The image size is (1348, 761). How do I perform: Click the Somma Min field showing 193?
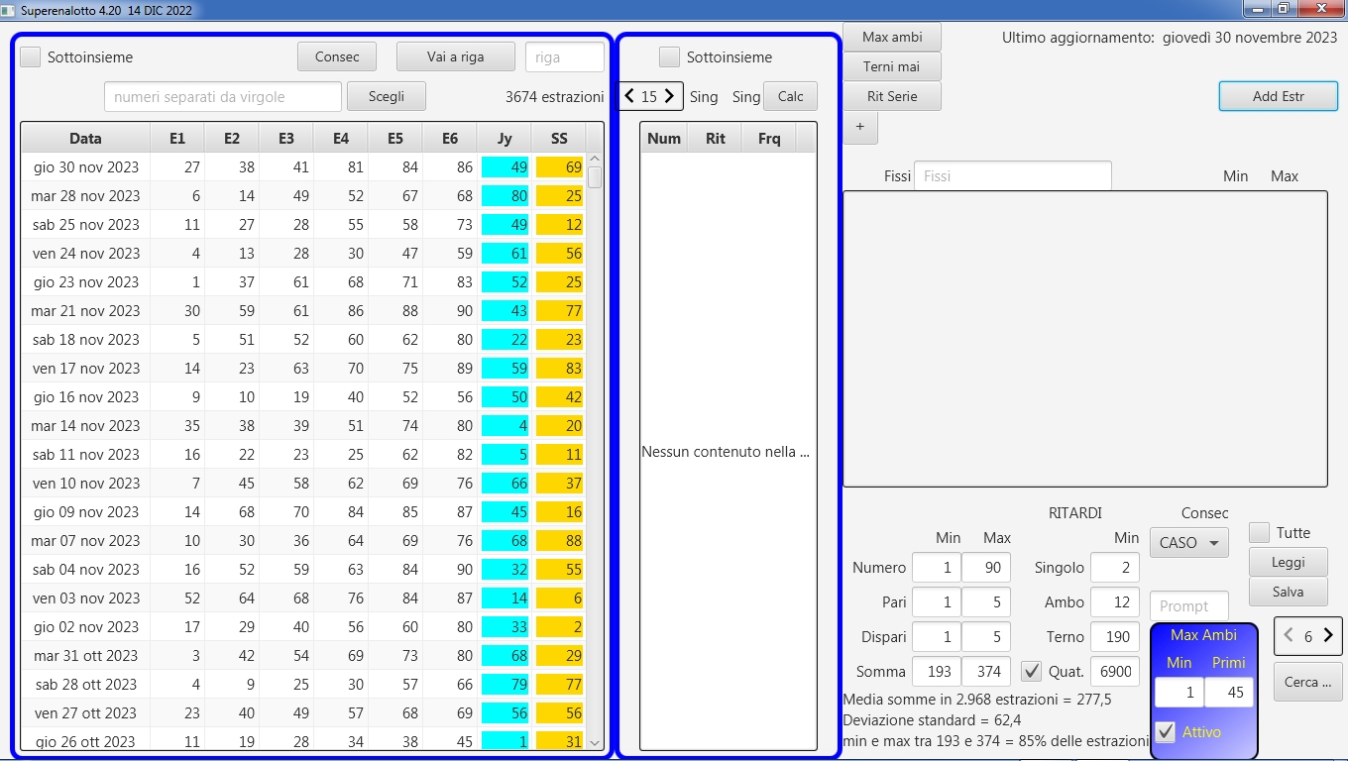click(x=937, y=671)
